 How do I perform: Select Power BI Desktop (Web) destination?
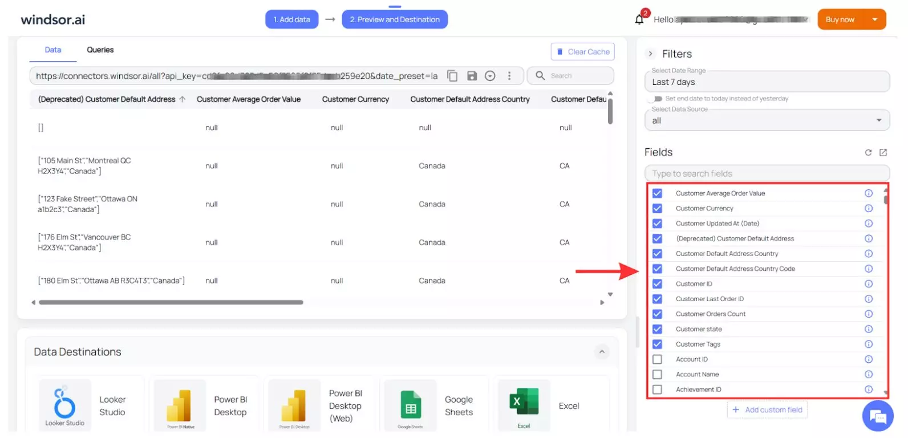321,405
